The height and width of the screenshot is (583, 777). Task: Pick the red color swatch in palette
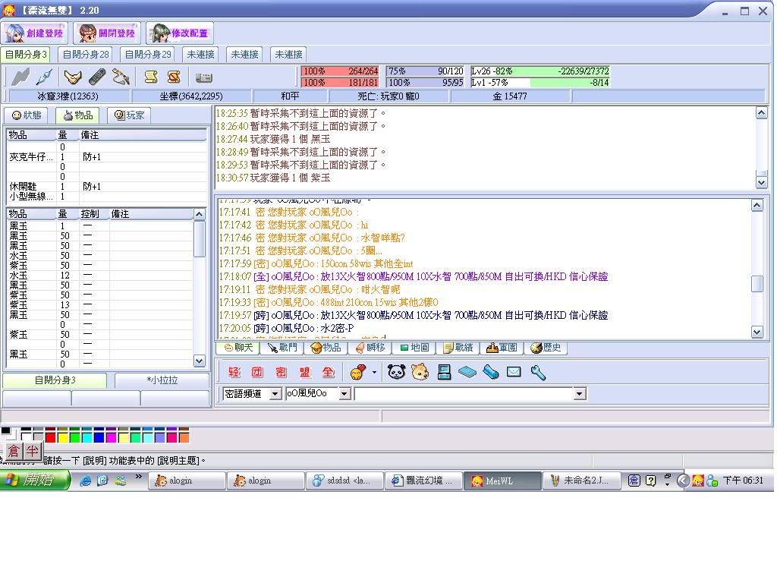tap(51, 437)
